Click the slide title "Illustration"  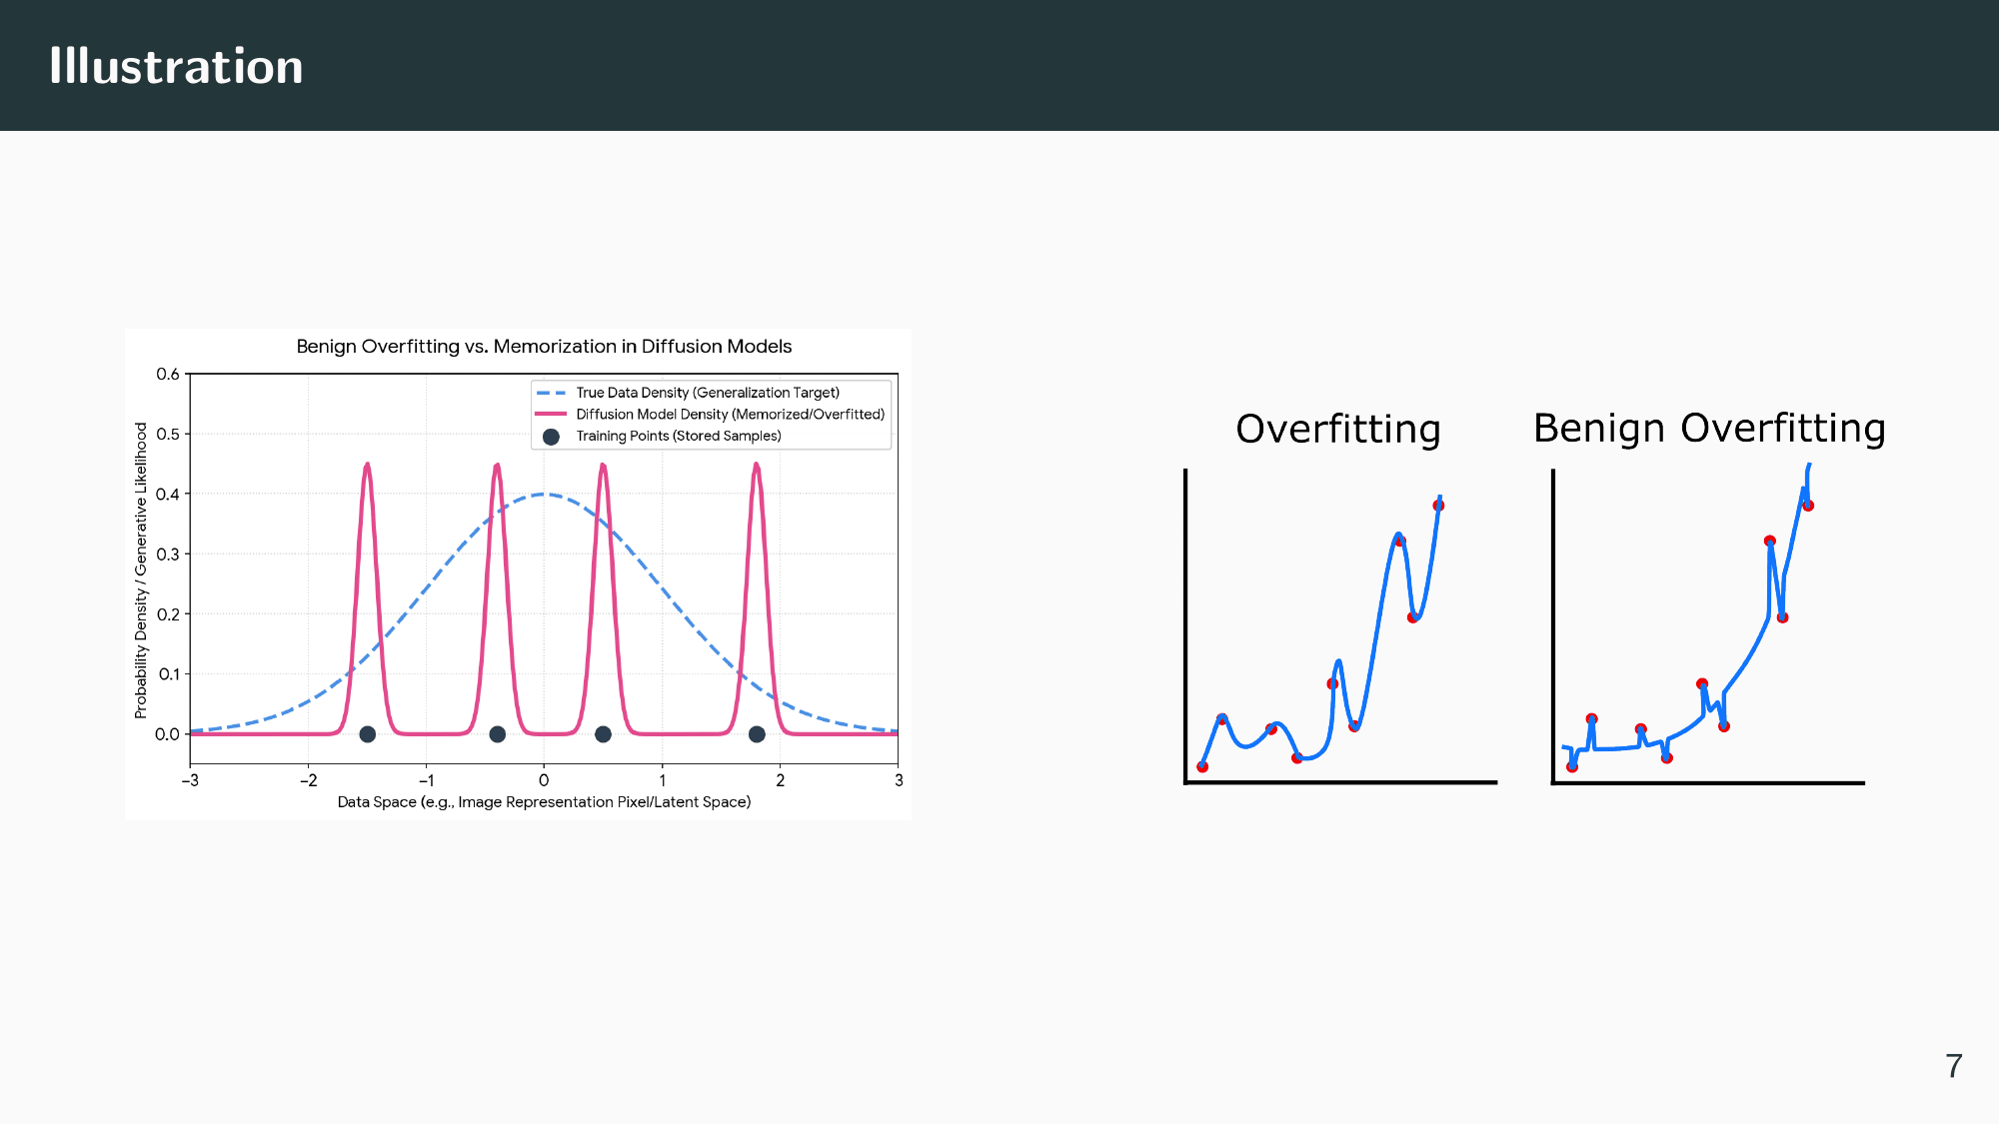coord(176,66)
